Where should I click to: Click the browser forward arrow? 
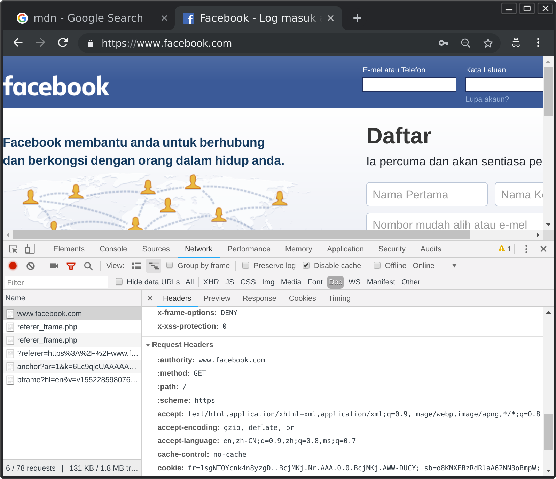(40, 43)
